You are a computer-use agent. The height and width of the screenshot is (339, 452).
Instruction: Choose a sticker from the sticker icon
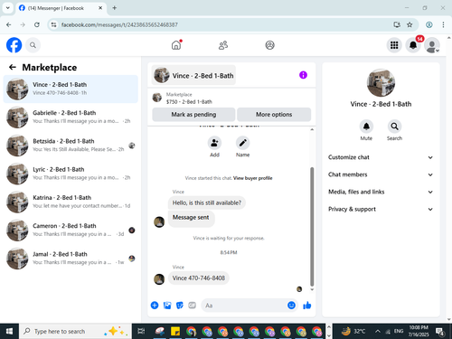(x=180, y=306)
